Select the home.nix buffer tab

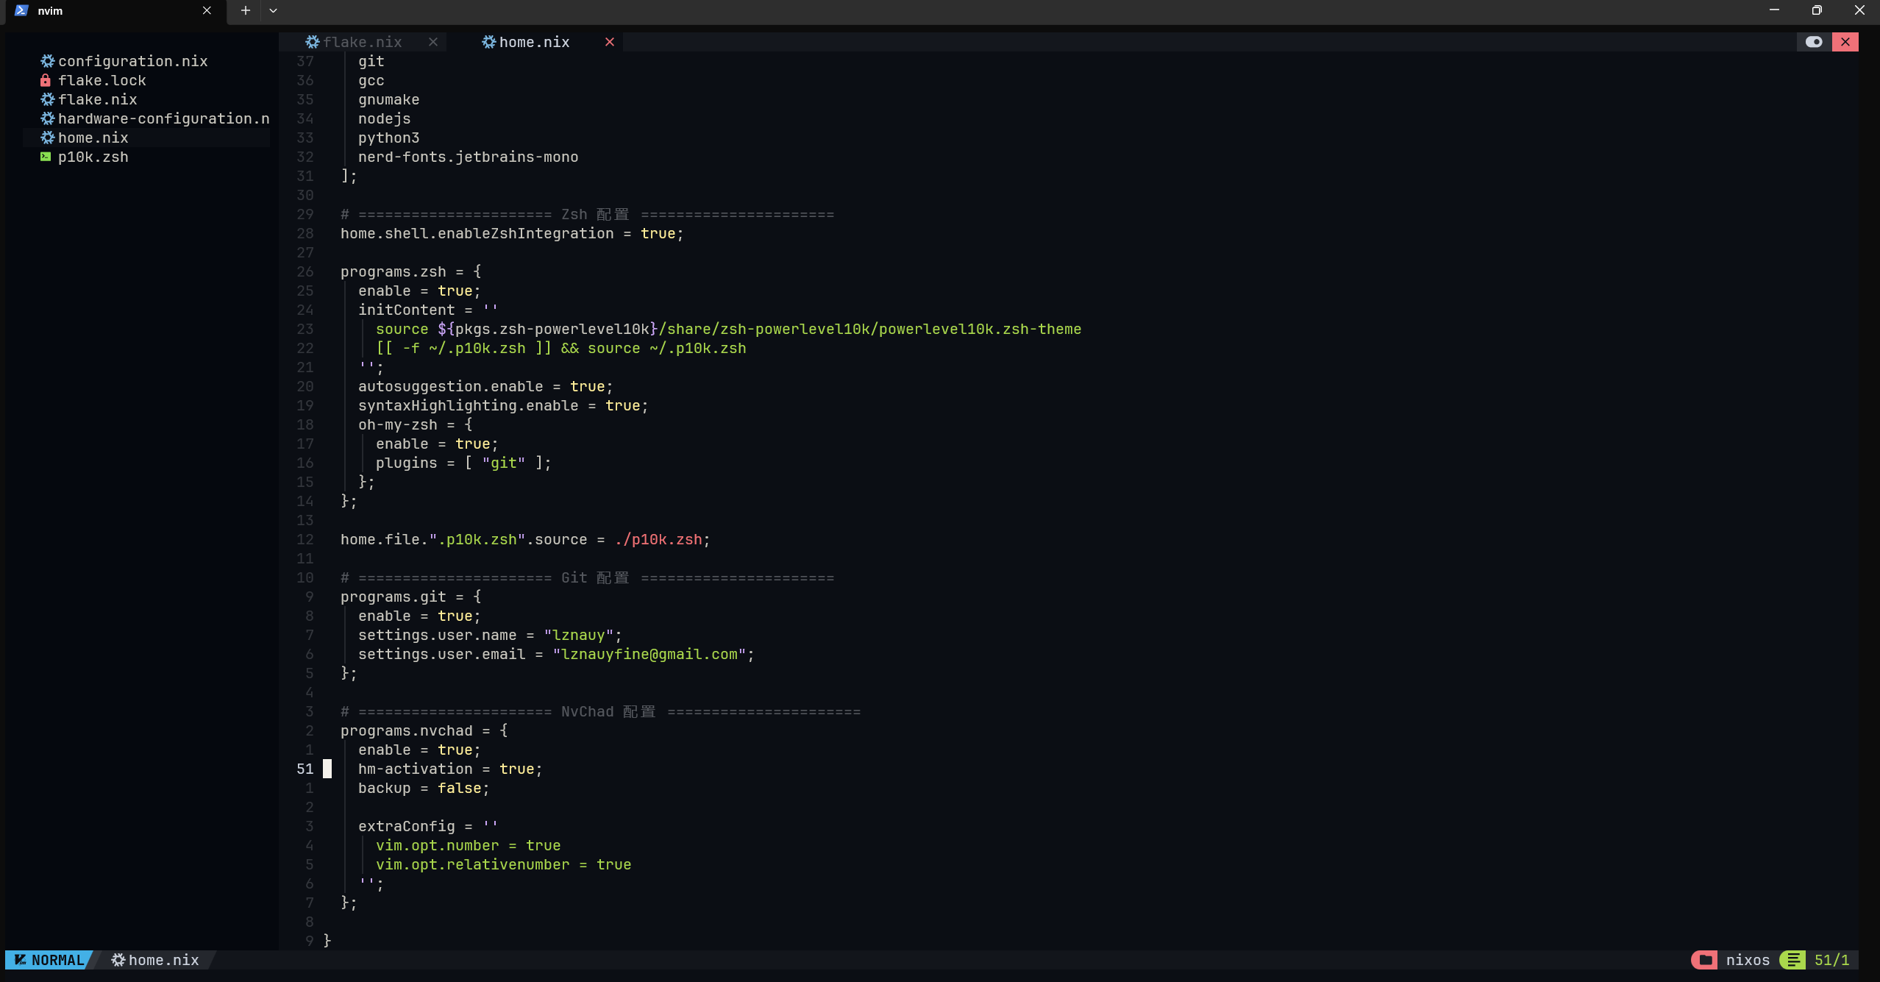click(x=534, y=42)
